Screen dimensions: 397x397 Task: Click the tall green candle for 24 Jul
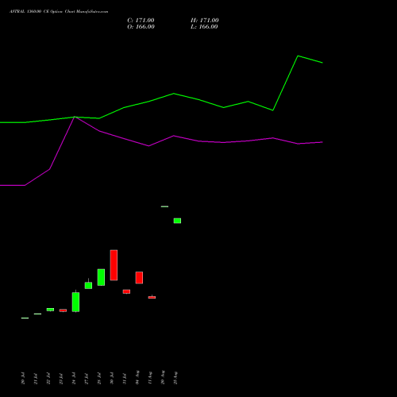pyautogui.click(x=75, y=302)
